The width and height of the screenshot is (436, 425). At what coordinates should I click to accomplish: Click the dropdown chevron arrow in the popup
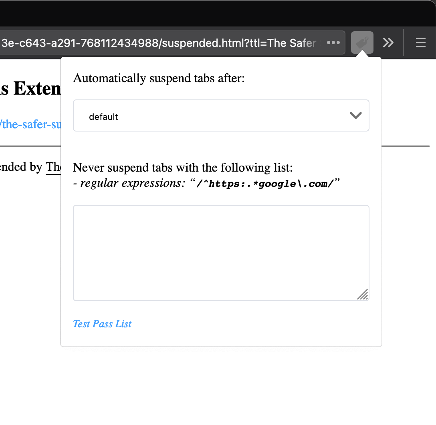click(355, 115)
